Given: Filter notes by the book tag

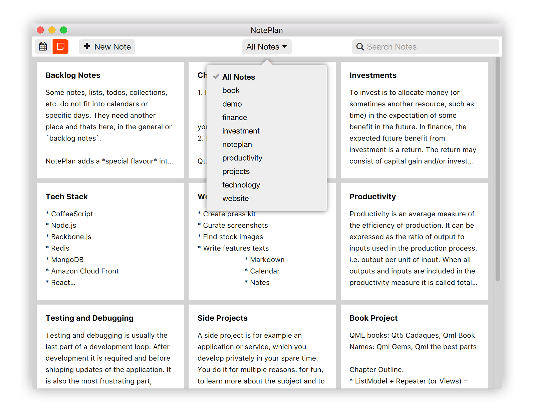Looking at the screenshot, I should click(x=267, y=91).
